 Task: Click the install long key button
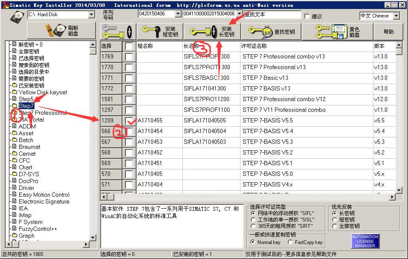pos(212,32)
